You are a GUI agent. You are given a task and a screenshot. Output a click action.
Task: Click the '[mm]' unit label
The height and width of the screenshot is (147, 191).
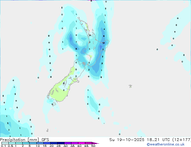click(33, 140)
